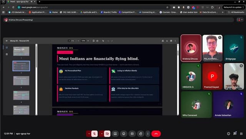The width and height of the screenshot is (246, 139).
Task: Open chat with everyone icon
Action: [235, 134]
